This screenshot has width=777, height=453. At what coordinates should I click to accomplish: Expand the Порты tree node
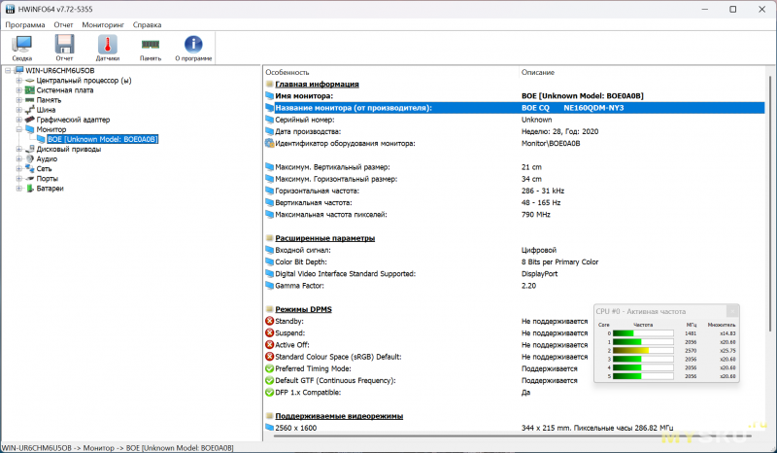[x=18, y=179]
